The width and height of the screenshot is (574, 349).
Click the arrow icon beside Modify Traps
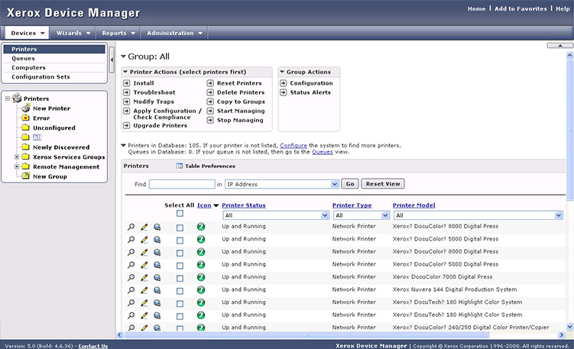tap(127, 102)
